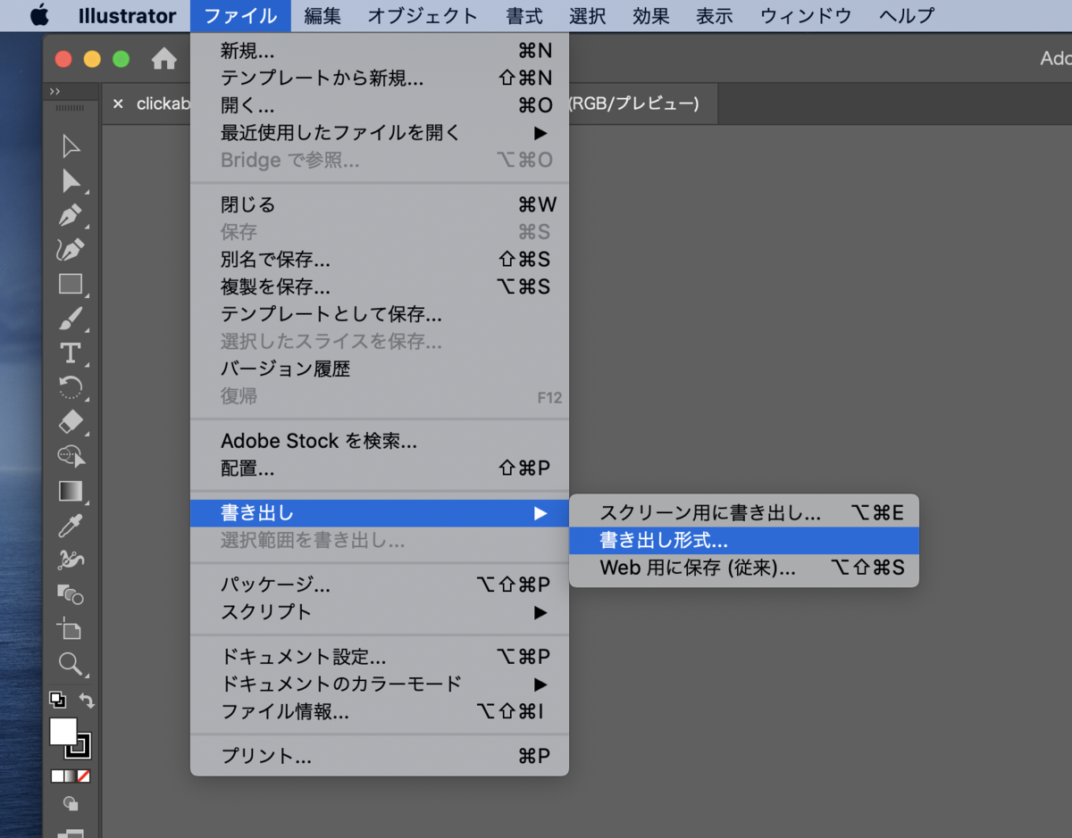
Task: Select the Paintbrush tool
Action: pyautogui.click(x=71, y=318)
